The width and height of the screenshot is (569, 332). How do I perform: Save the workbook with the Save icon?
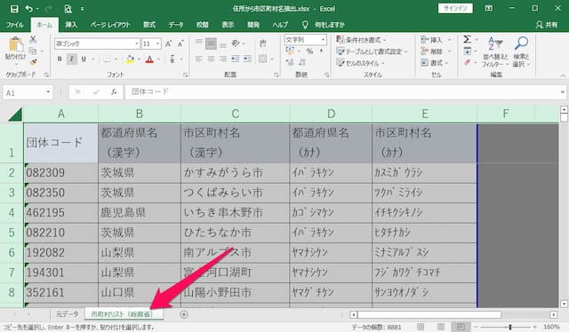(x=14, y=9)
